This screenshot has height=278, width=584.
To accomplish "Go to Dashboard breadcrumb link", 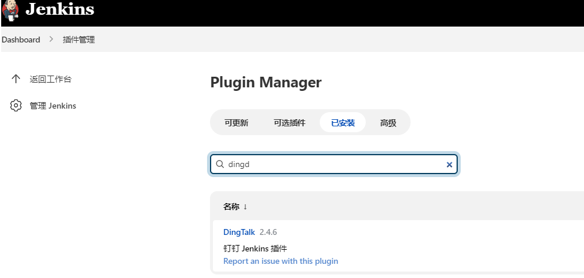I will (x=21, y=40).
